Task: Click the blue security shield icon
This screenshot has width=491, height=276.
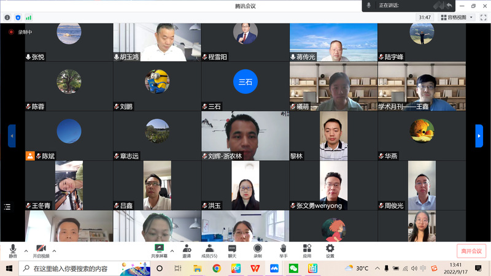Action: (x=18, y=18)
